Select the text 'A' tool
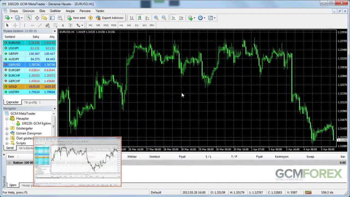 [63, 25]
